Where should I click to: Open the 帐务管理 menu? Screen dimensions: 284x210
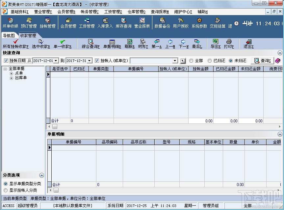click(90, 12)
